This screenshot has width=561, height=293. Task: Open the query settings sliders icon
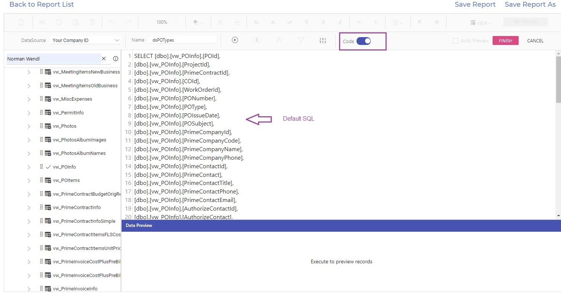click(323, 40)
